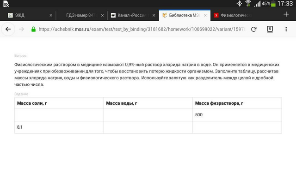Click the uchebnik.mos.ru address bar
The height and width of the screenshot is (173, 296).
point(142,29)
